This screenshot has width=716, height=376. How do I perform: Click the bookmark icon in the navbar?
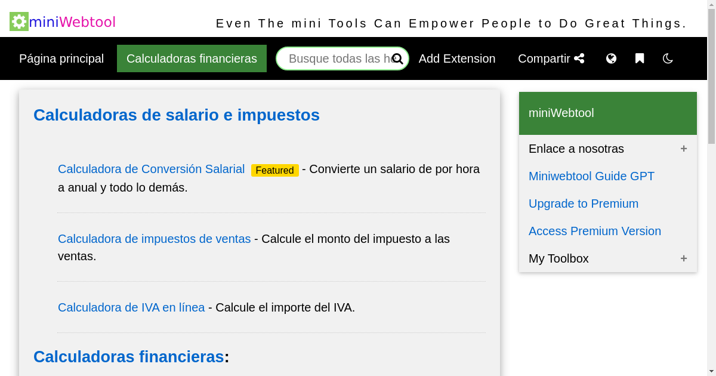639,58
